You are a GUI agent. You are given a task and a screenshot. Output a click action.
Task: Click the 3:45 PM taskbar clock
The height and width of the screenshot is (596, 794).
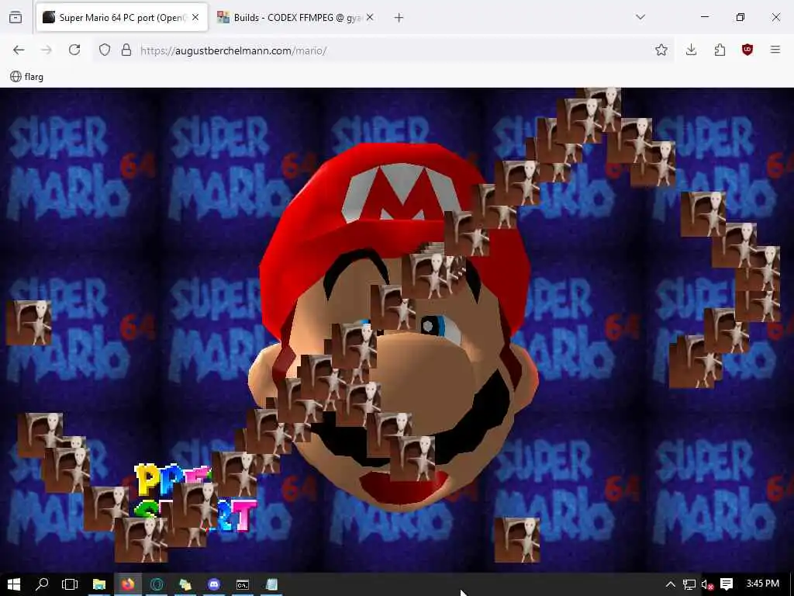(x=763, y=584)
